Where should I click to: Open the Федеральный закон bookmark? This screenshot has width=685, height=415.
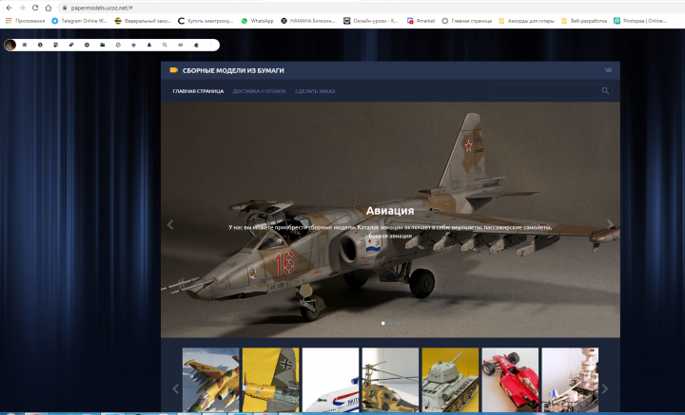[143, 21]
